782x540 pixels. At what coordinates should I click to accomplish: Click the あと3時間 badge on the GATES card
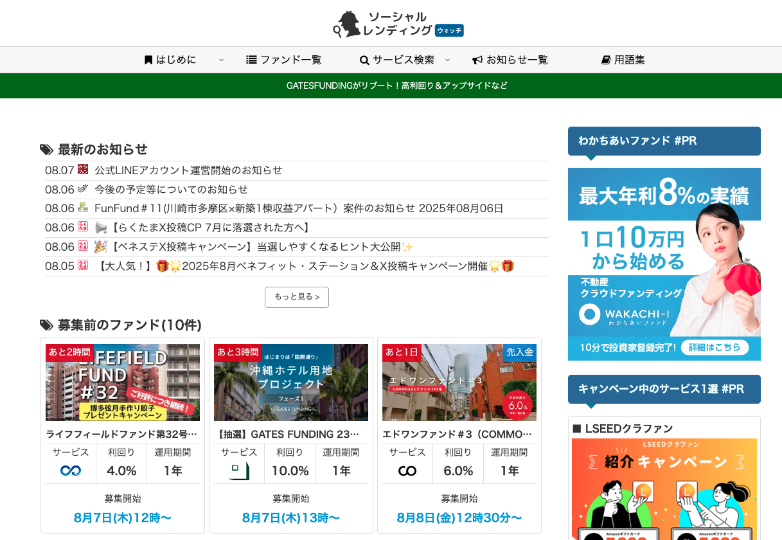(x=238, y=353)
